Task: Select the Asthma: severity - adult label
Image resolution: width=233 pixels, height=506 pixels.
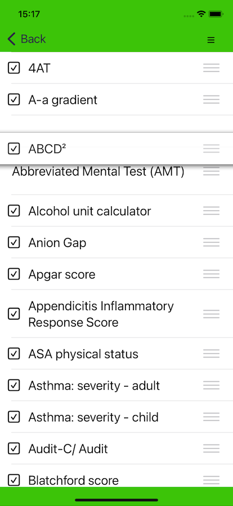Action: click(94, 385)
